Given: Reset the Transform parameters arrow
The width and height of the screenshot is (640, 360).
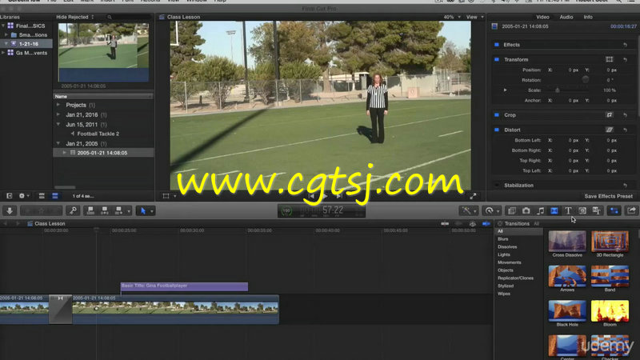Looking at the screenshot, I should [625, 59].
